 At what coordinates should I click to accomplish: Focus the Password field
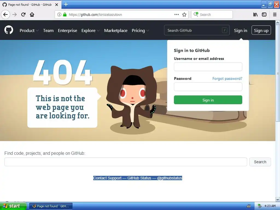[208, 87]
